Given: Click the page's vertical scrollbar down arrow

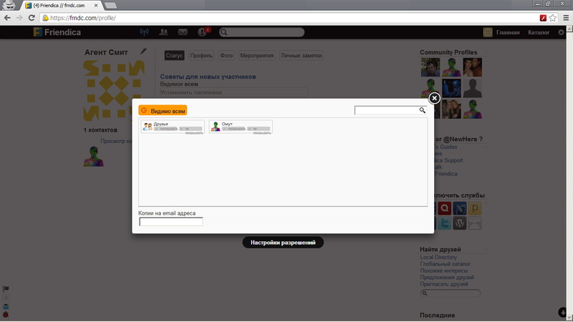Looking at the screenshot, I should (x=569, y=318).
